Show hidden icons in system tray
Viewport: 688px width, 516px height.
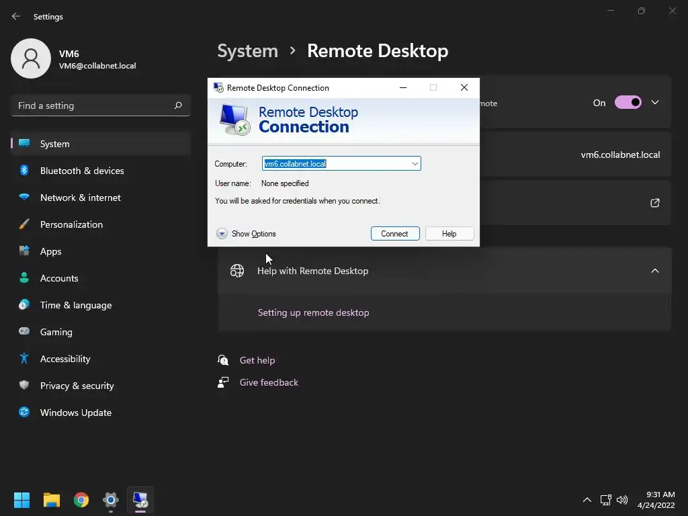click(587, 500)
